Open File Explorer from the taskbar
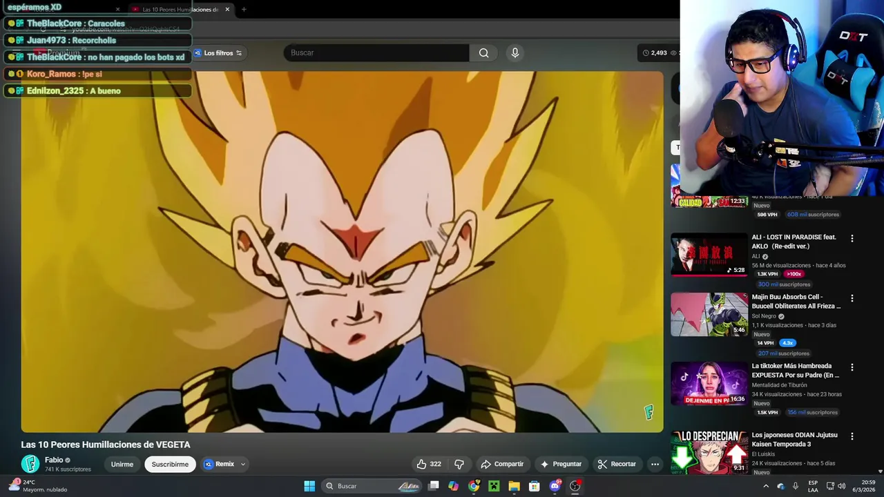 [514, 486]
